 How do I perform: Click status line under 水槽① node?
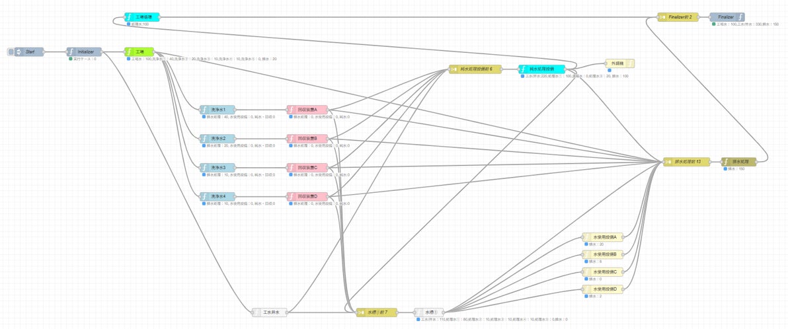[x=492, y=320]
